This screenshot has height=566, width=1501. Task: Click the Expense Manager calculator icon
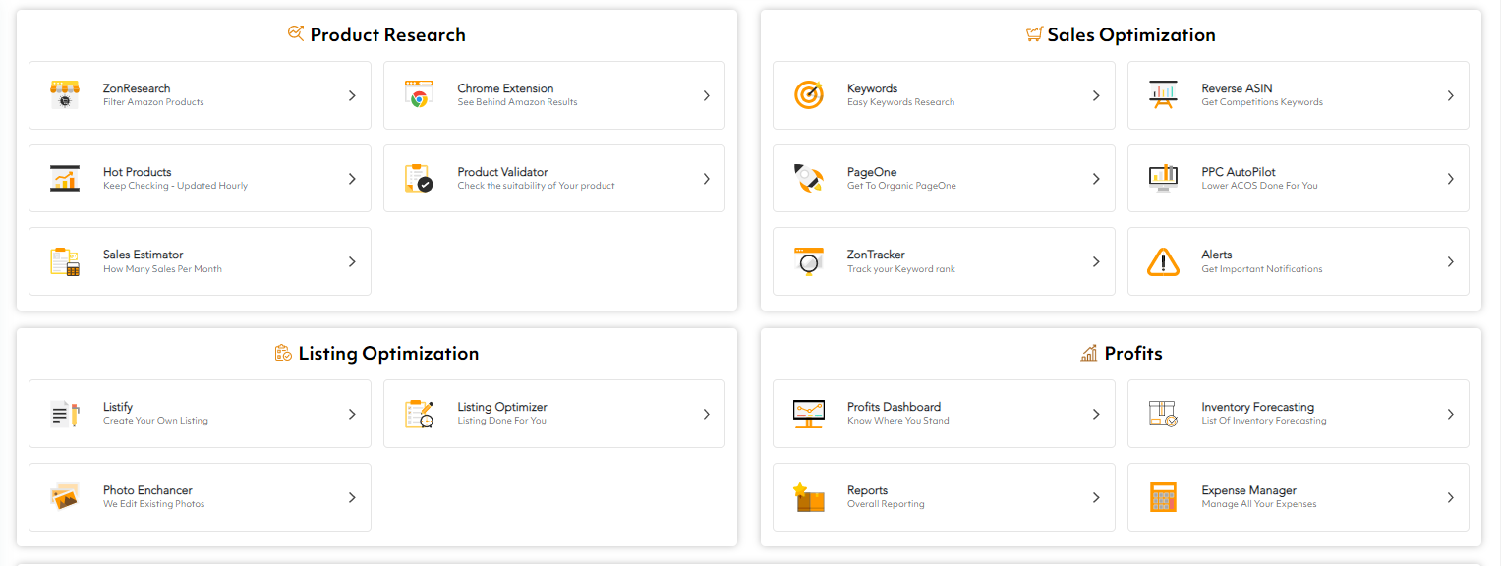tap(1163, 496)
